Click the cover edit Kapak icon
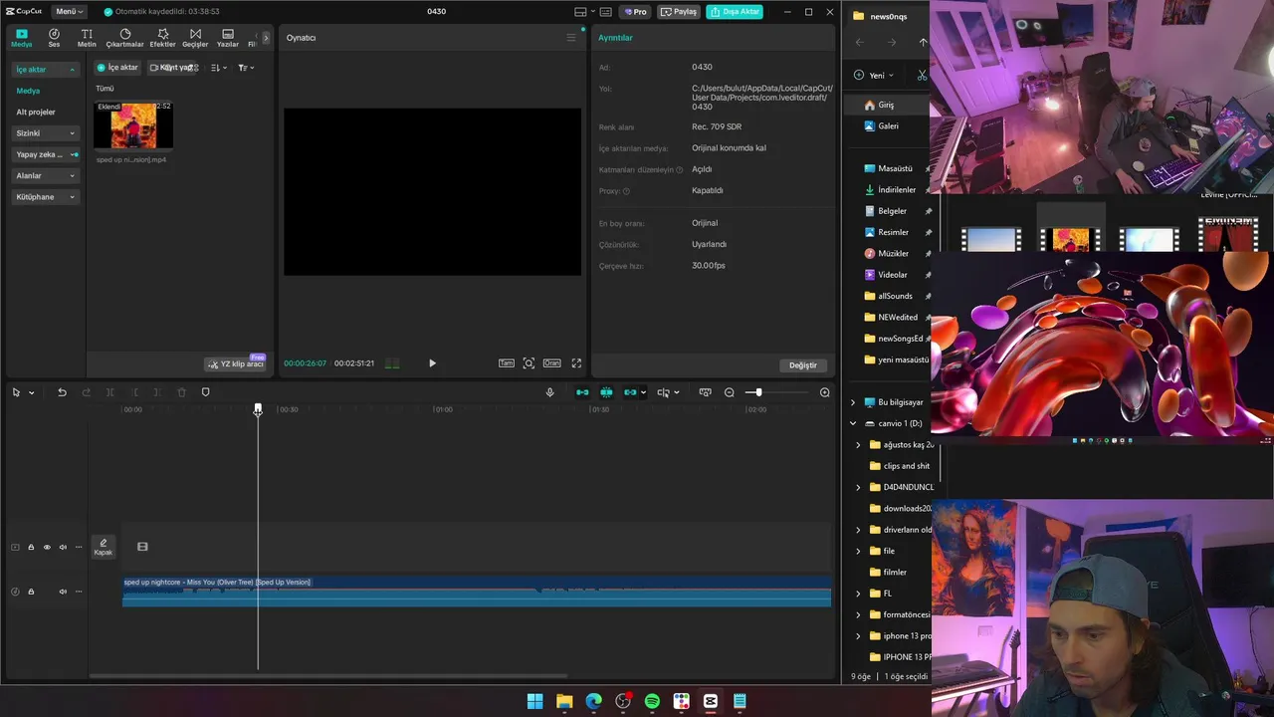Screen dimensions: 1274x717 coord(103,547)
